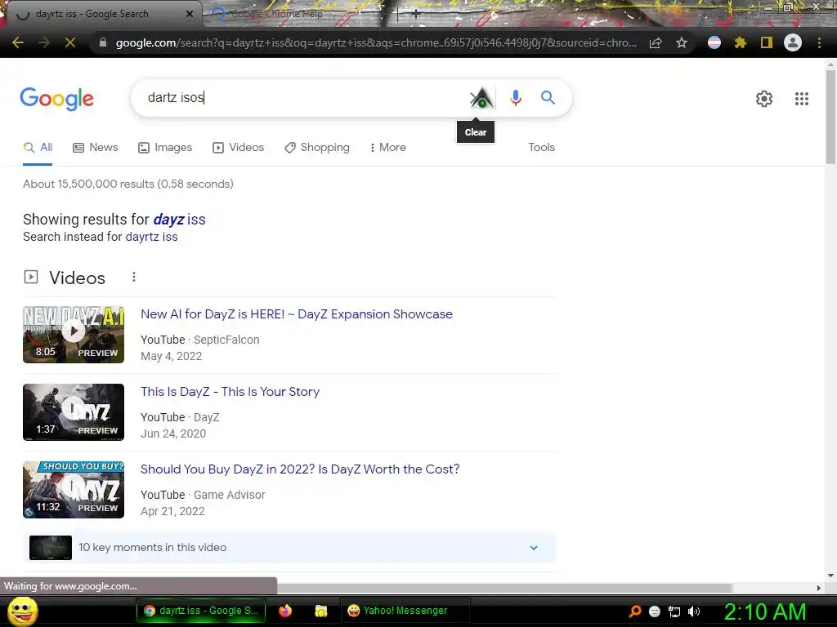The image size is (837, 627).
Task: Switch to Images results
Action: click(165, 148)
